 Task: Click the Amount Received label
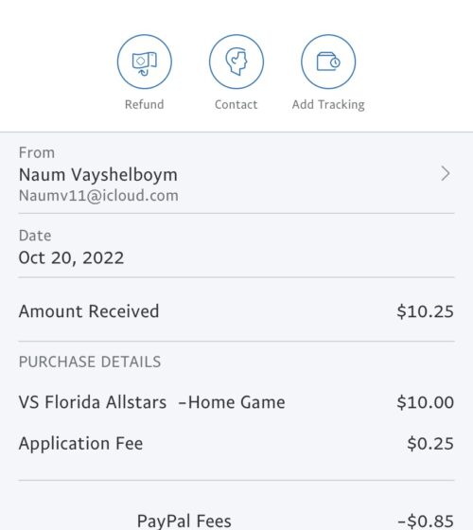[89, 311]
